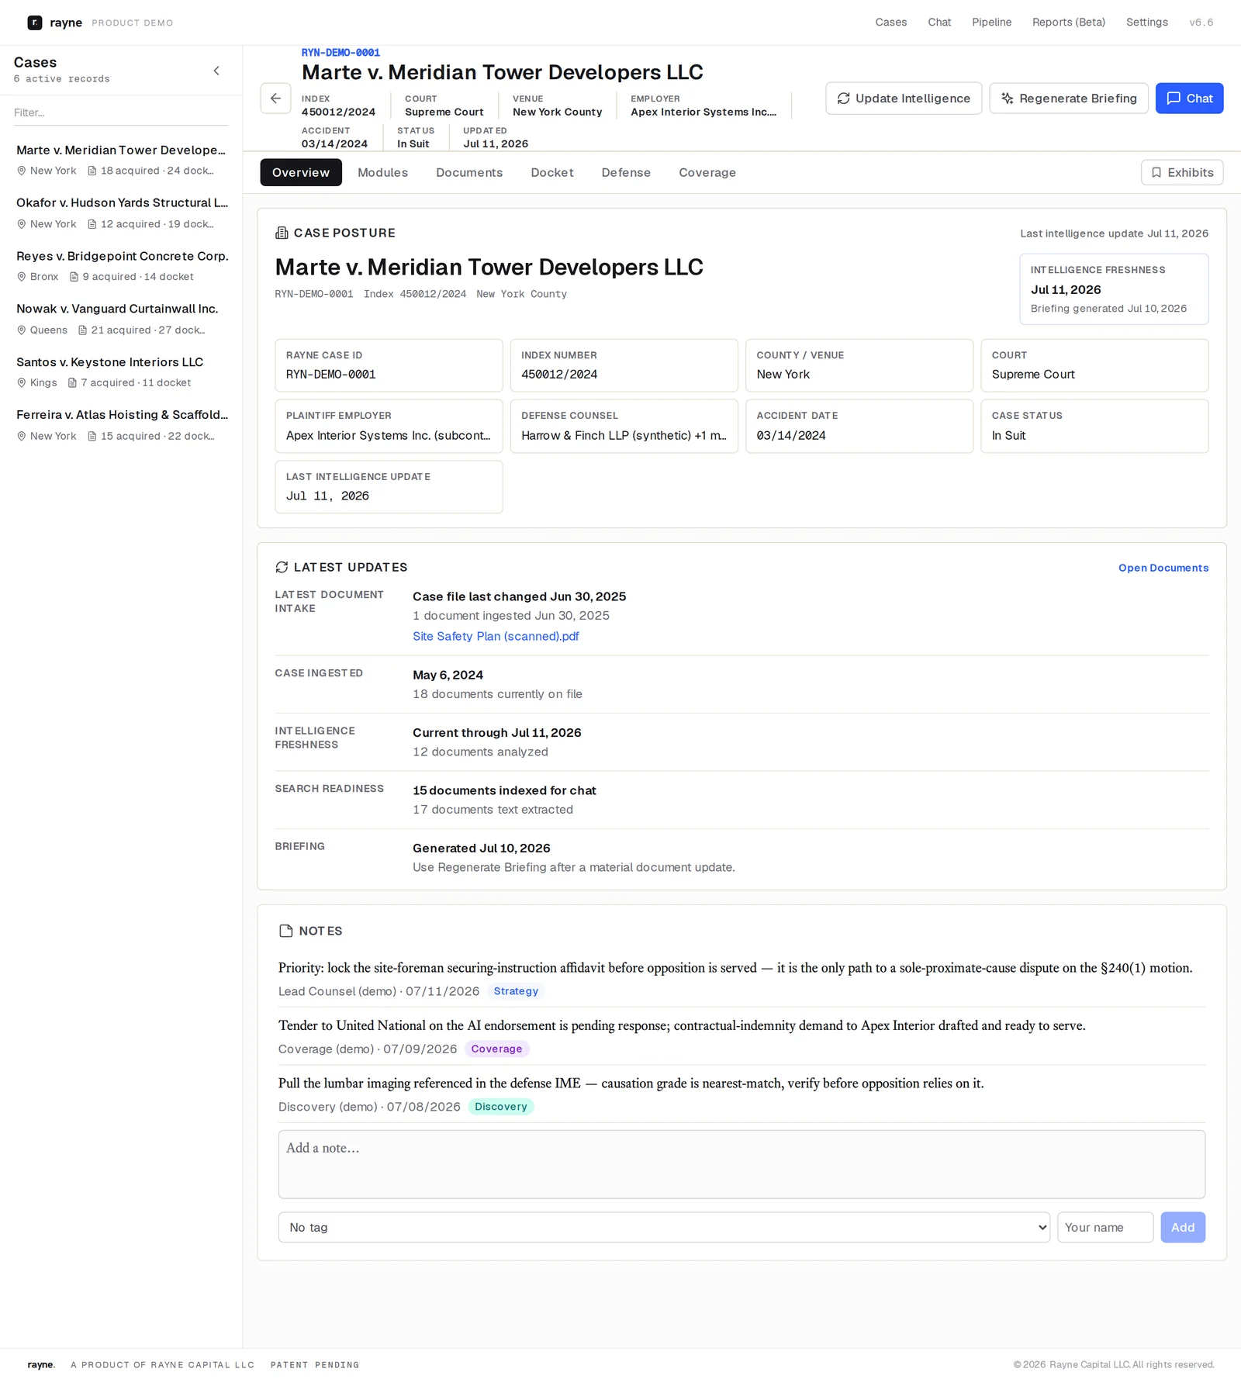
Task: Click the Strategy tag on first note
Action: click(x=516, y=991)
